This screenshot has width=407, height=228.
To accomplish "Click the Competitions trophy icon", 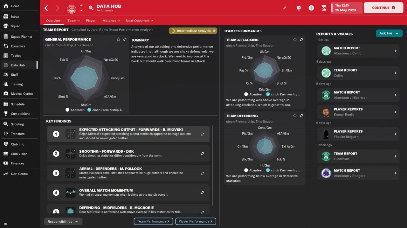I will (6, 113).
